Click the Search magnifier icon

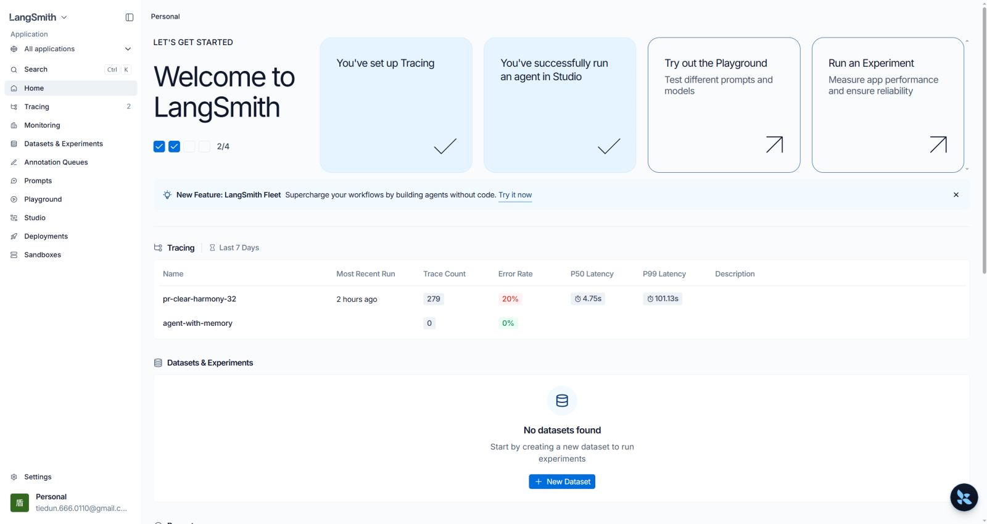tap(14, 70)
